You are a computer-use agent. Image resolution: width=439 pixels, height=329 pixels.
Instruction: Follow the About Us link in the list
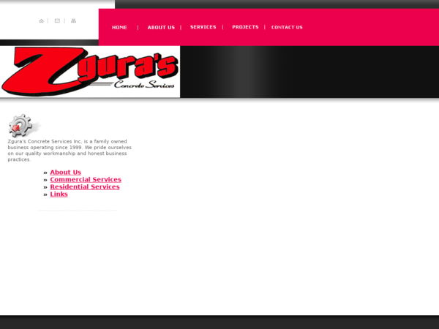pos(66,173)
